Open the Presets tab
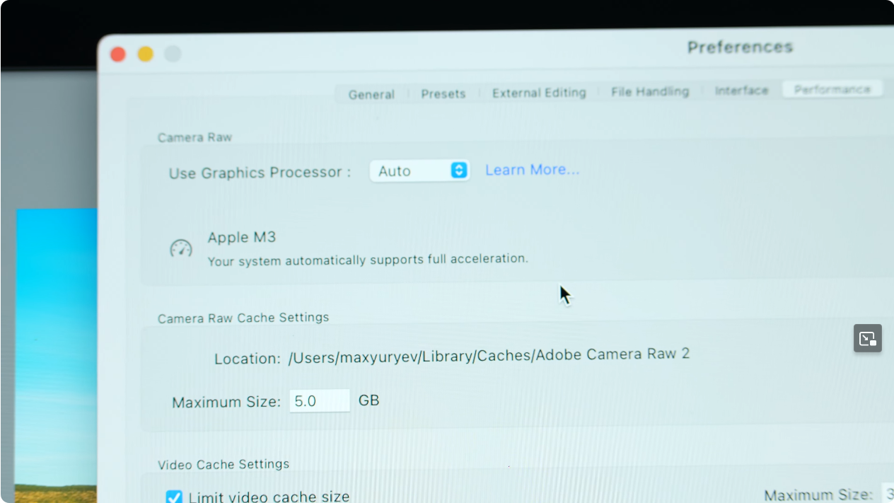 click(x=443, y=94)
